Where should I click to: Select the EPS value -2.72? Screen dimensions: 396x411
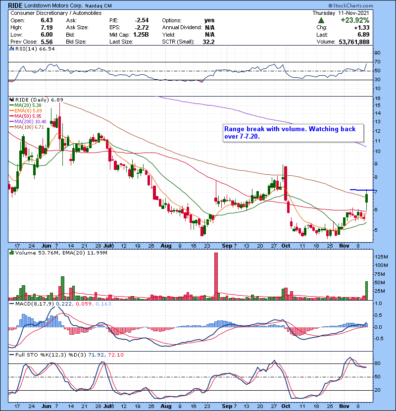142,28
